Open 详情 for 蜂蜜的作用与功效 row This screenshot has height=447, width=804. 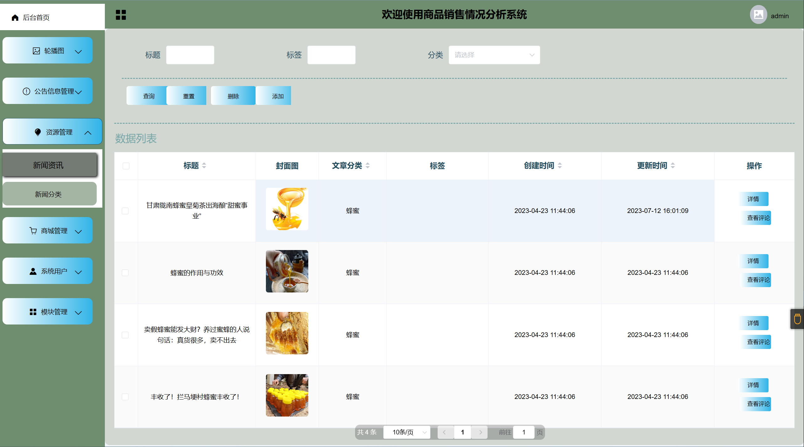753,261
